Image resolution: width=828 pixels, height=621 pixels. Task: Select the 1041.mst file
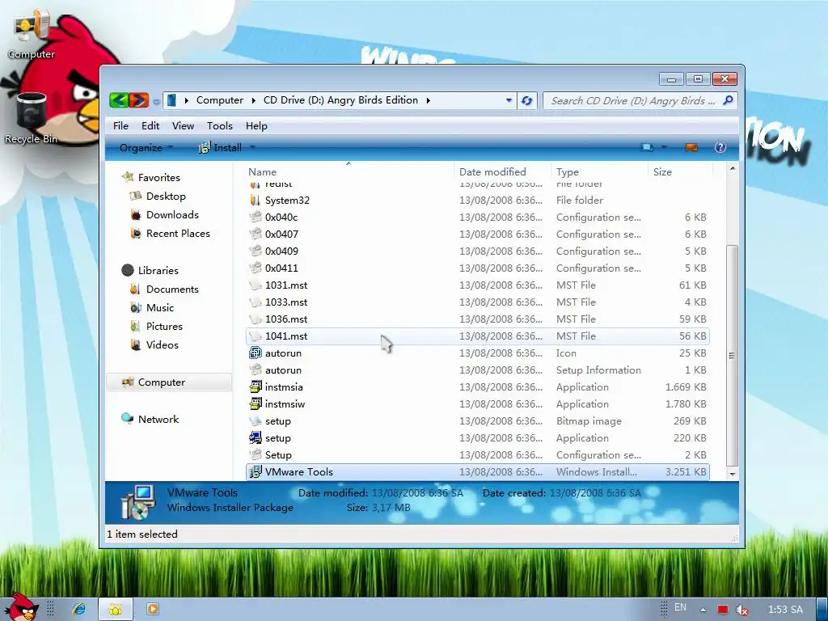(x=477, y=336)
